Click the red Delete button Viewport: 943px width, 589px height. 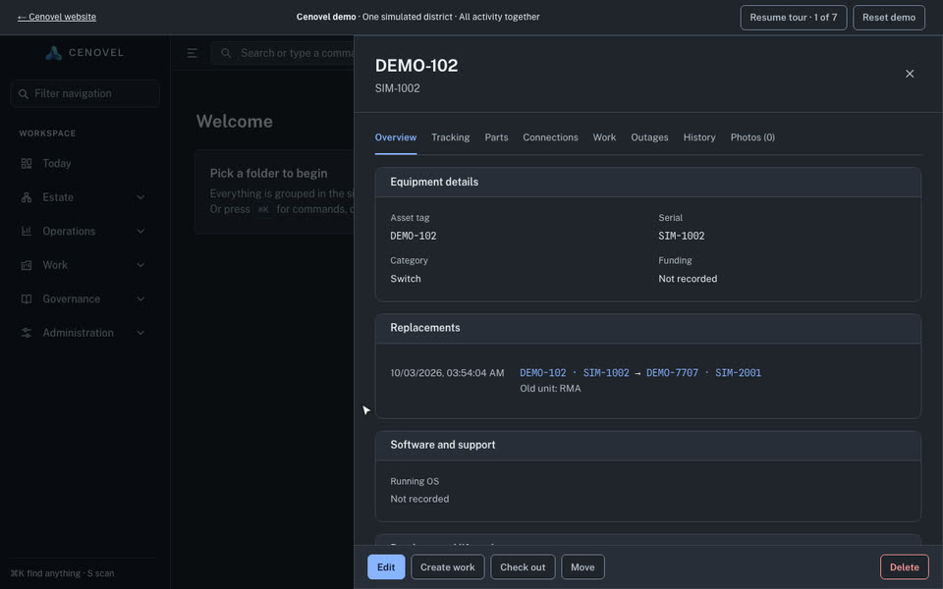pyautogui.click(x=904, y=566)
